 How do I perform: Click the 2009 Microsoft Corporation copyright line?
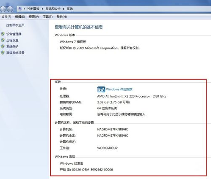coord(100,48)
